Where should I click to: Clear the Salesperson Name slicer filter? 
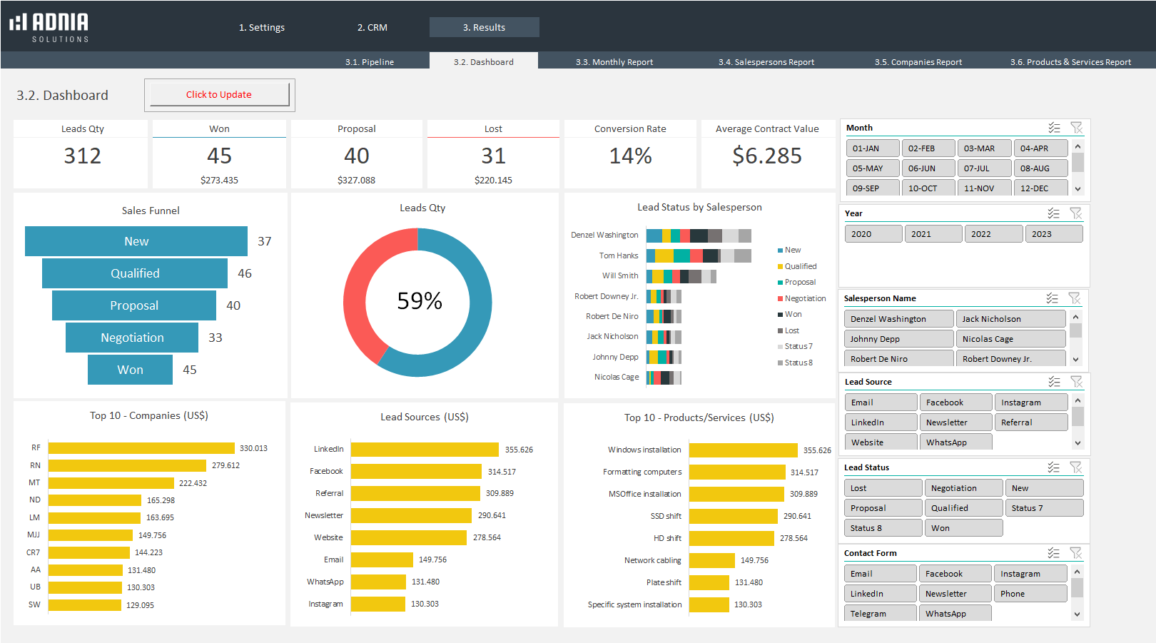pyautogui.click(x=1074, y=298)
